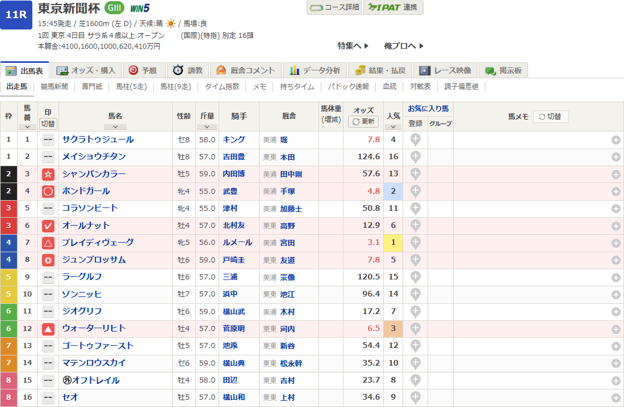Expand the 馬名 column sort dropdown
The height and width of the screenshot is (407, 624).
coord(115,127)
